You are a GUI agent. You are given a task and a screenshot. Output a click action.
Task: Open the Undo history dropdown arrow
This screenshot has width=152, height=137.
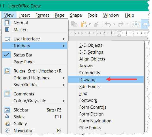115,24
